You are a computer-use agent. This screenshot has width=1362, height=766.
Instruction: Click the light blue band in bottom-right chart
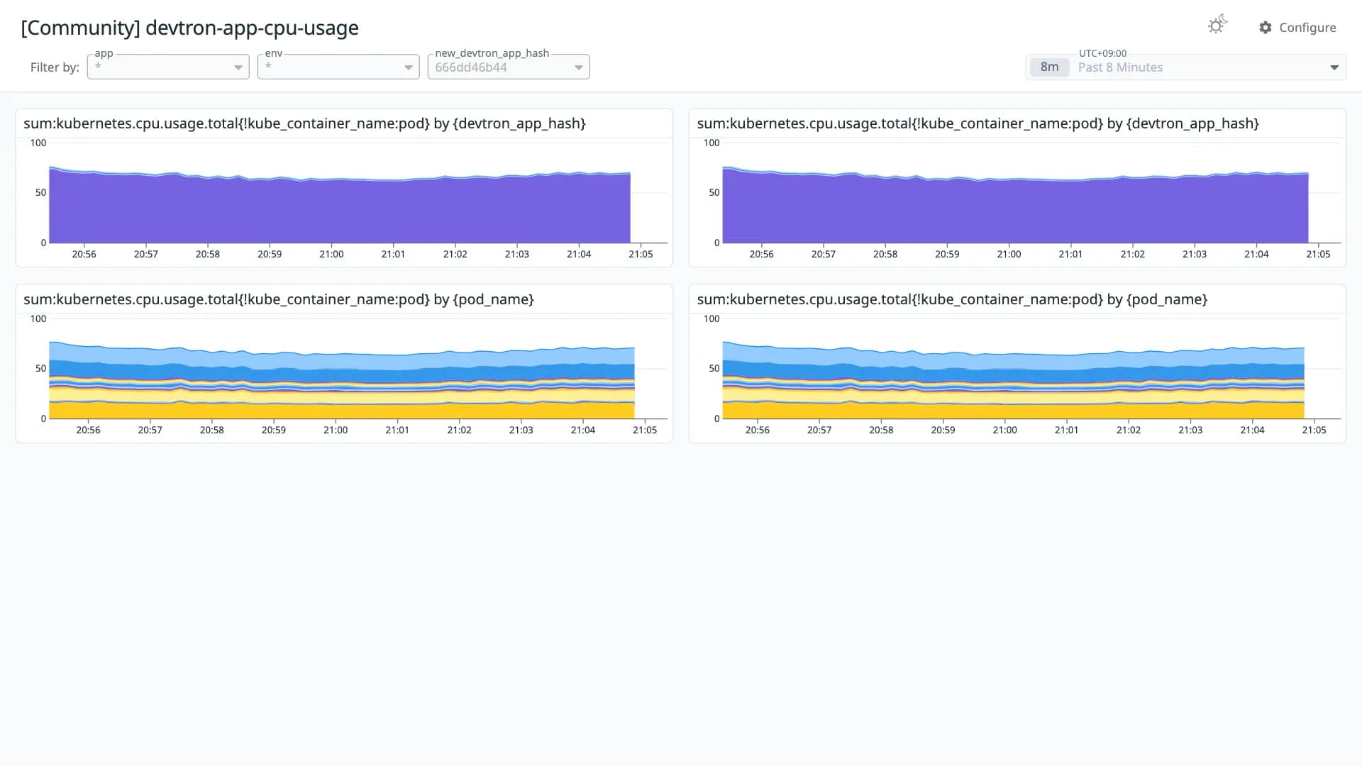pos(1013,360)
